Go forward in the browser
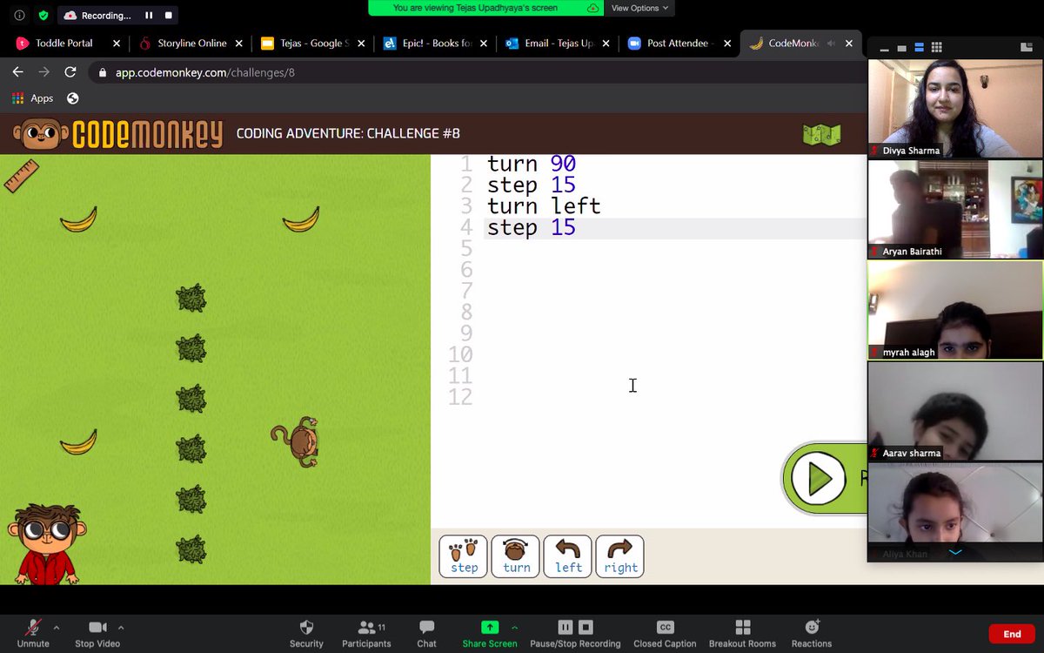This screenshot has height=653, width=1044. coord(44,72)
